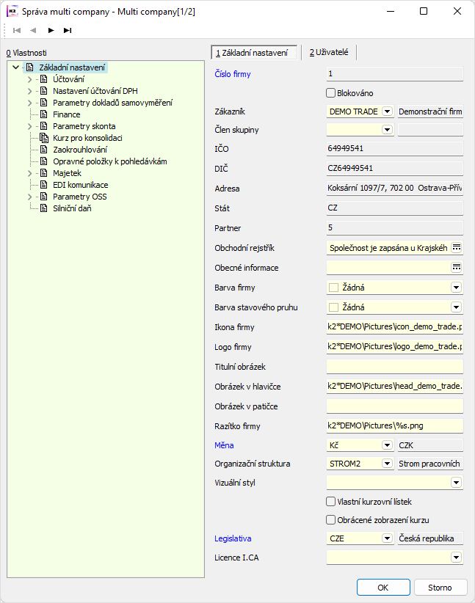
Task: Switch to the Základní nastavení tab
Action: click(255, 53)
